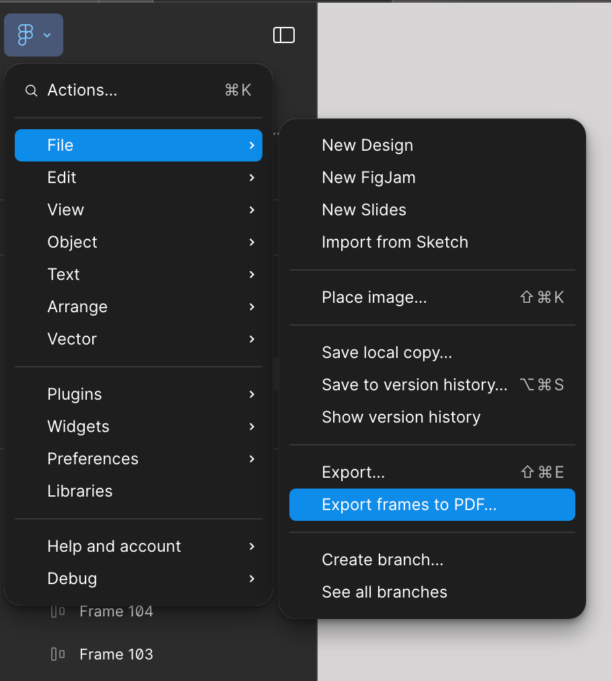
Task: Expand the chevron next to Debug
Action: (x=252, y=579)
